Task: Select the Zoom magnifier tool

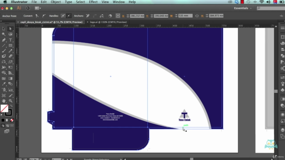Action: [x=10, y=101]
